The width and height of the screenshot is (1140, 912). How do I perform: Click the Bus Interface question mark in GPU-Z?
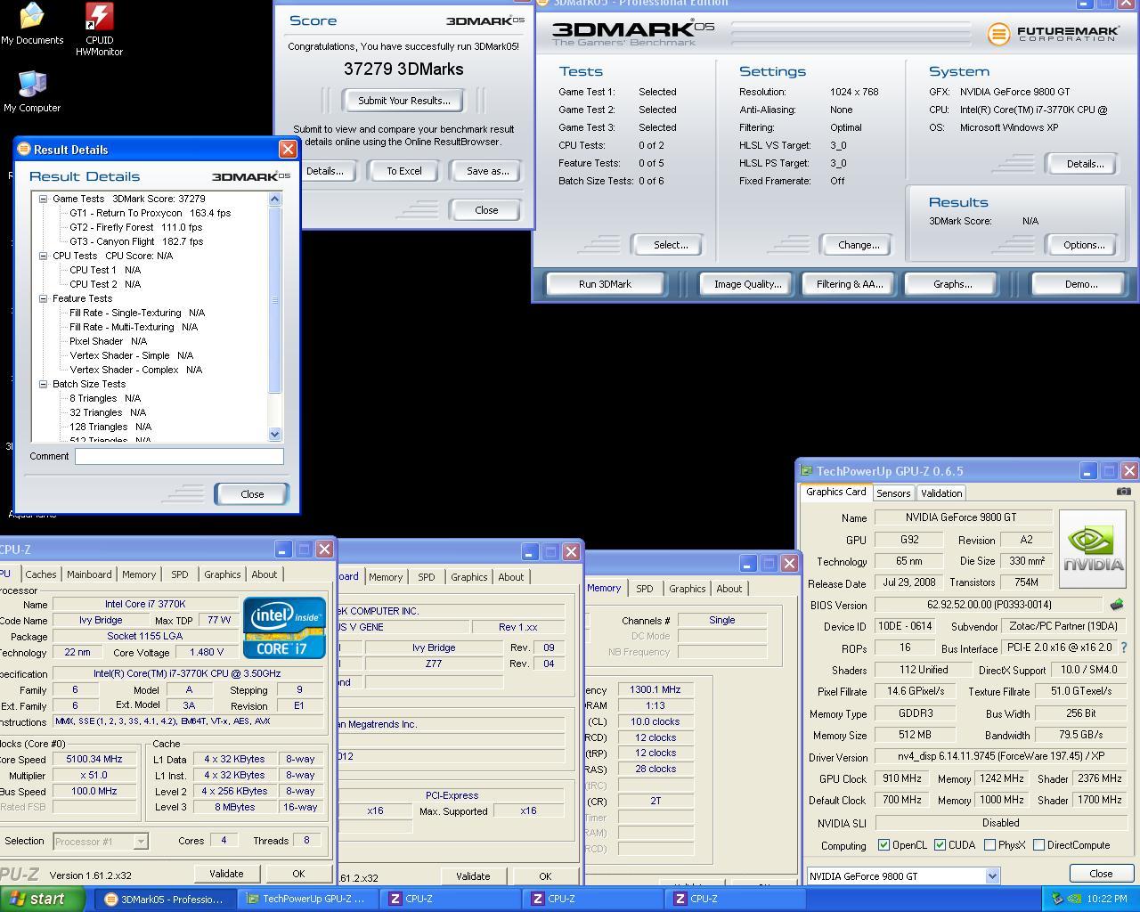point(1123,647)
